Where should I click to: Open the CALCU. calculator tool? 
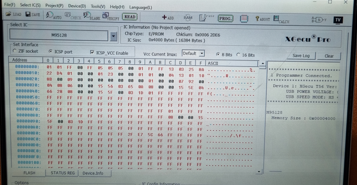[x=281, y=19]
